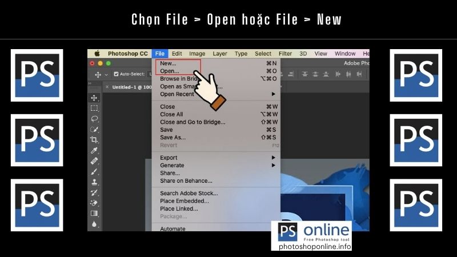The height and width of the screenshot is (257, 457).
Task: Click the green zoom window button
Action: [109, 63]
